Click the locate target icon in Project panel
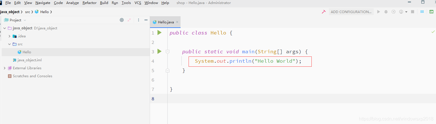 tap(122, 20)
